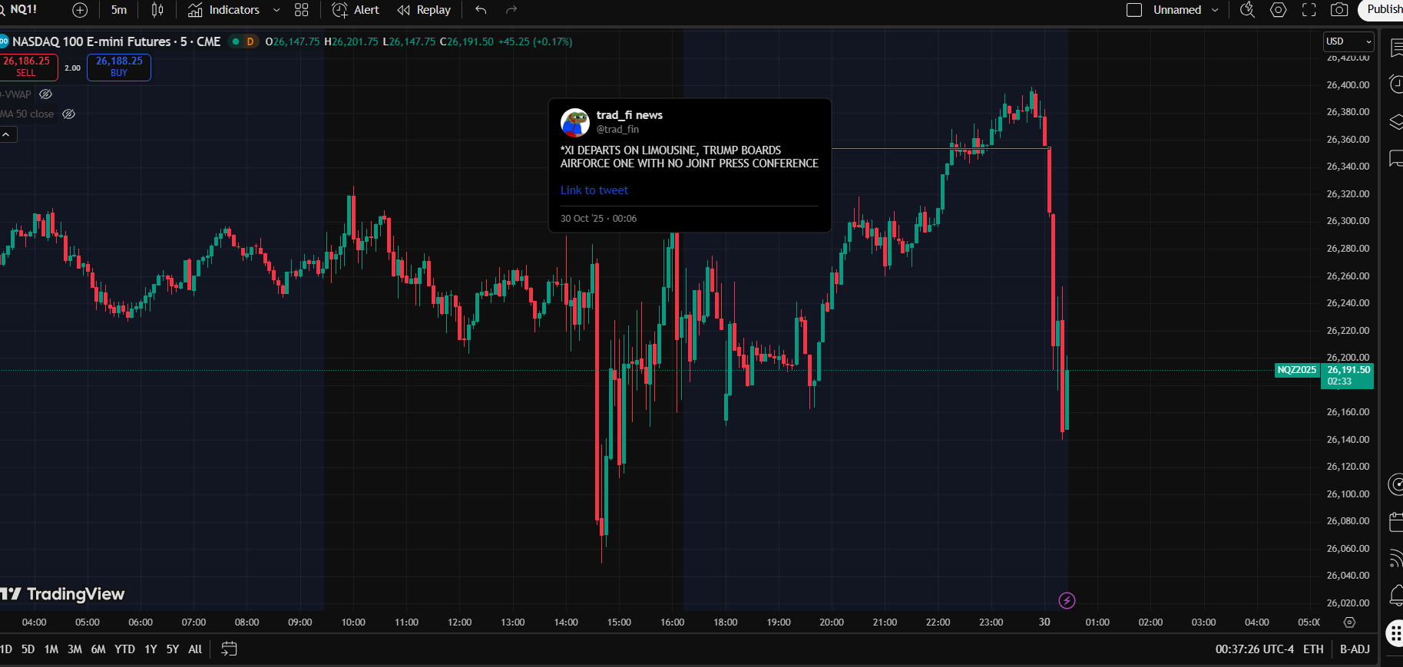Click the red SELL price button
This screenshot has height=667, width=1403.
coord(27,67)
